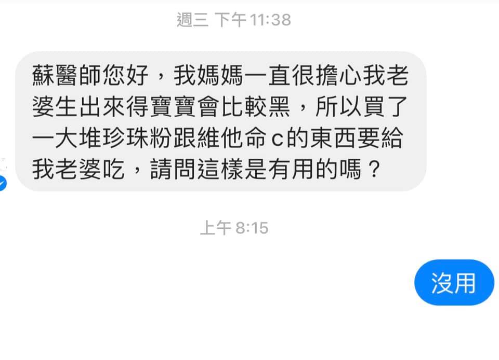The image size is (499, 360).
Task: Click the 週三 下午11:38 timestamp
Action: (x=234, y=20)
